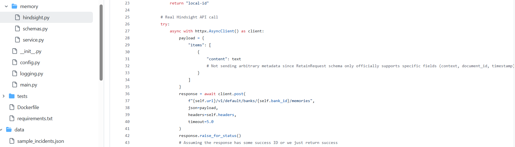Click line number 36

(127, 94)
